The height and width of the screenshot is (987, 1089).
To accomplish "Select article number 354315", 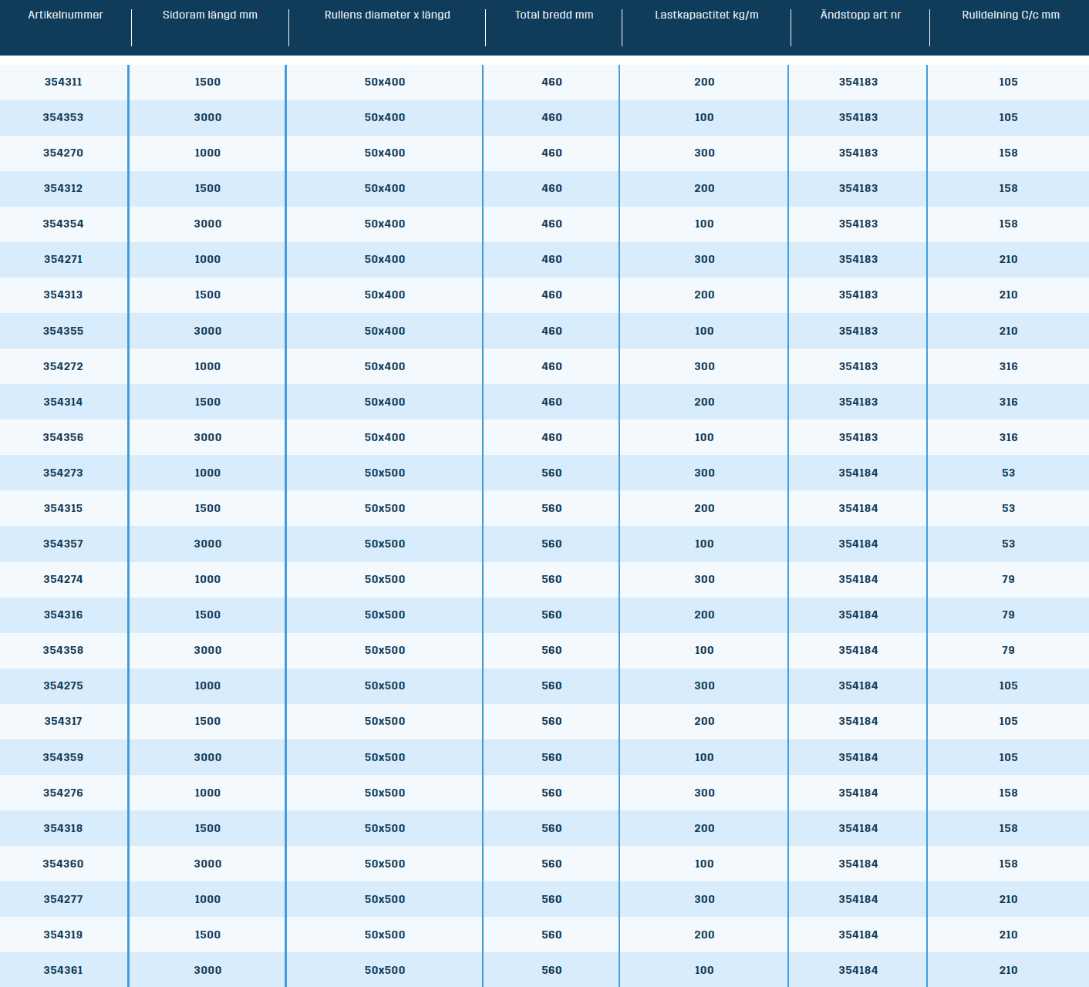I will point(63,508).
